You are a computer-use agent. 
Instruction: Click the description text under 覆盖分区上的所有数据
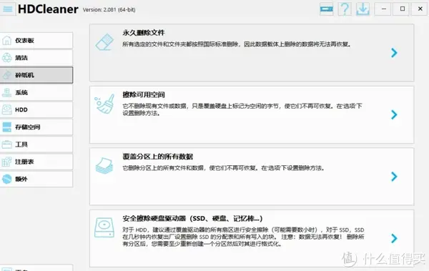click(x=224, y=168)
